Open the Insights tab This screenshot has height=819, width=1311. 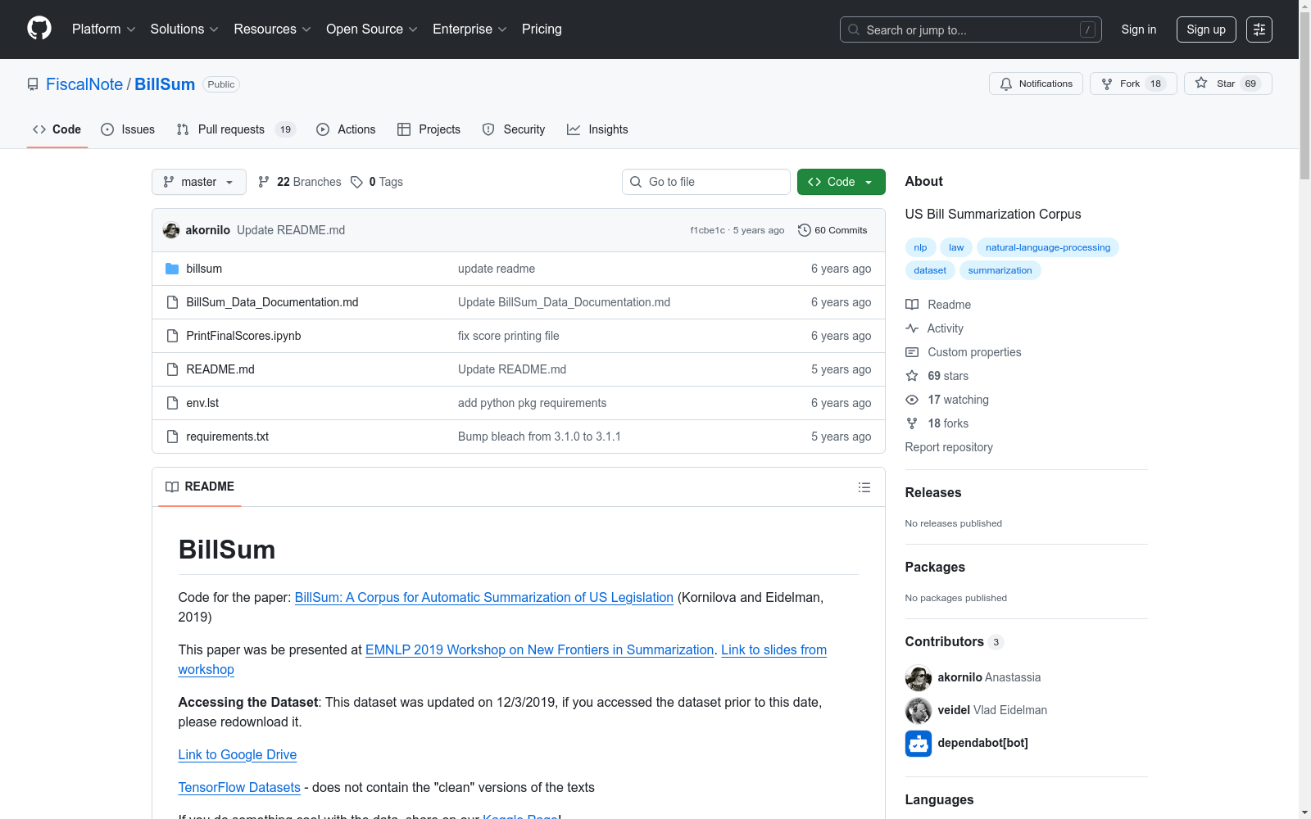pyautogui.click(x=597, y=129)
